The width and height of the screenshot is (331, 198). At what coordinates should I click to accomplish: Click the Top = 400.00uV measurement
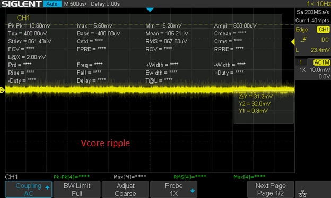(x=28, y=33)
